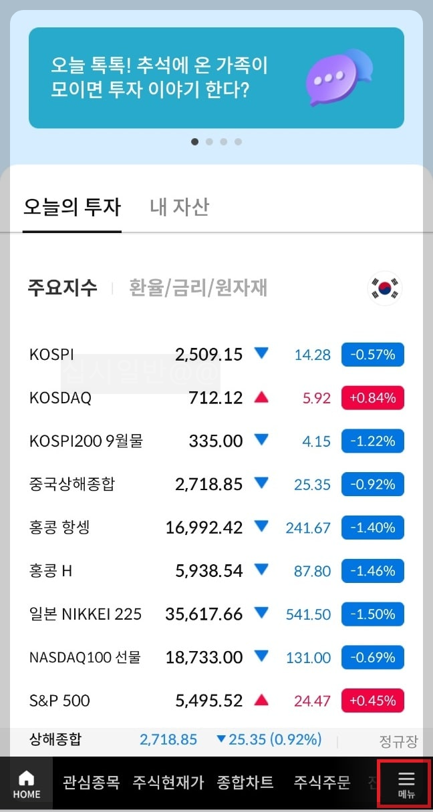Select the 오늘의 투자 tab

coord(72,207)
